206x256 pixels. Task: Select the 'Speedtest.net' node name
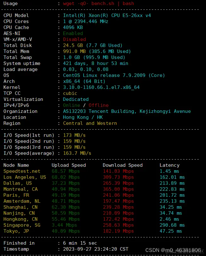pos(22,171)
